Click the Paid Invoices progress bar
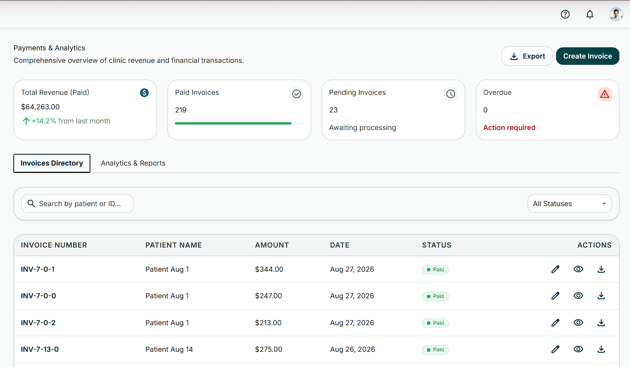 point(239,123)
